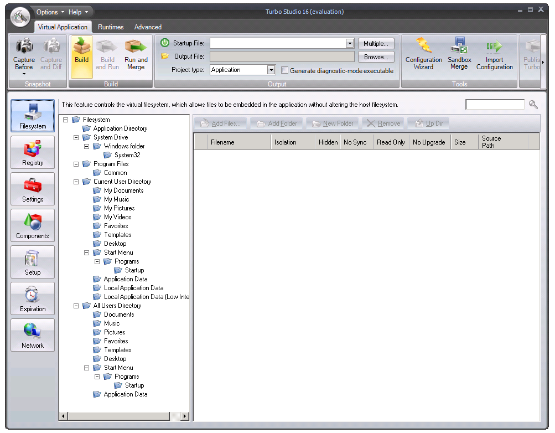Open the Options menu
The width and height of the screenshot is (555, 433).
[x=50, y=12]
